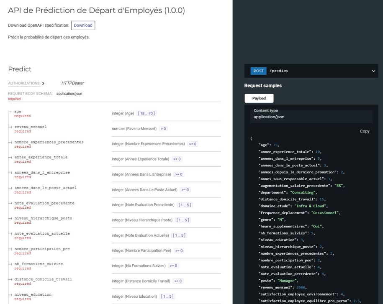Click the [18 .. 70] age range badge

coord(147,113)
